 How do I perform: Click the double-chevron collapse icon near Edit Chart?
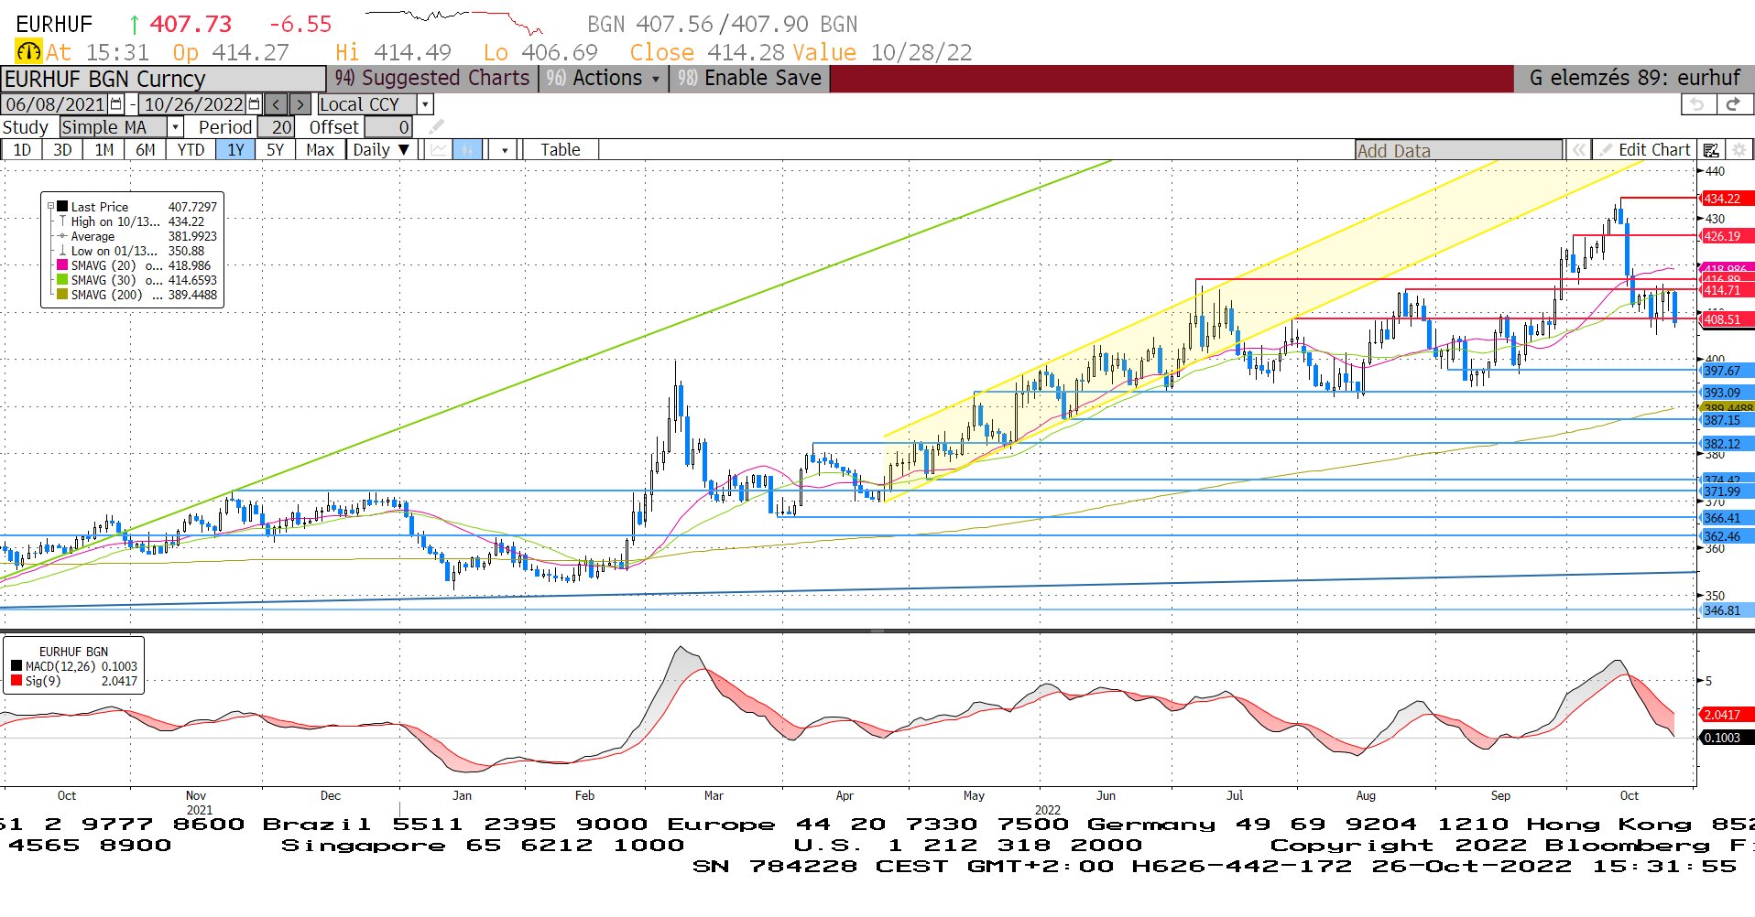pos(1578,150)
